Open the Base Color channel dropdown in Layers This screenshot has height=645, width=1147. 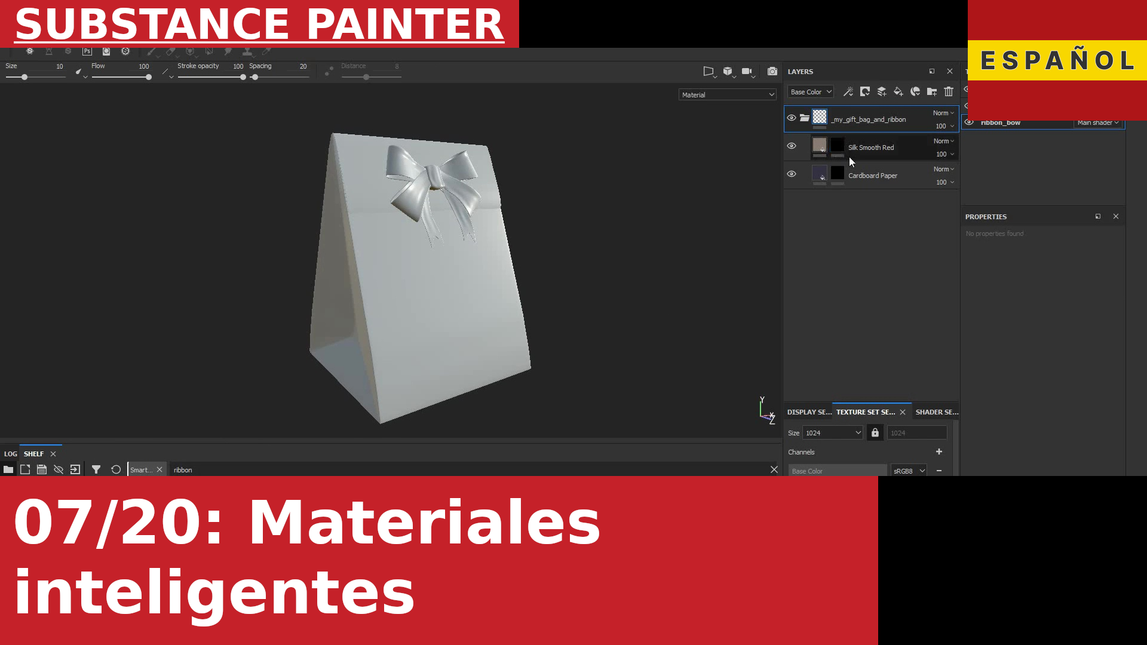pyautogui.click(x=811, y=92)
